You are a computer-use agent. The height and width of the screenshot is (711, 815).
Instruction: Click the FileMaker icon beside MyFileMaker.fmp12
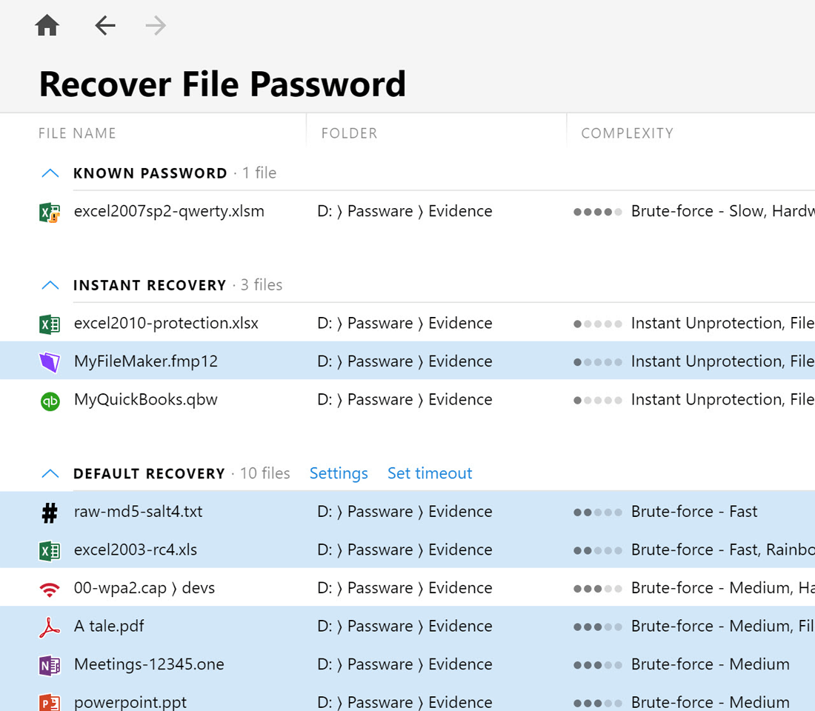(50, 362)
